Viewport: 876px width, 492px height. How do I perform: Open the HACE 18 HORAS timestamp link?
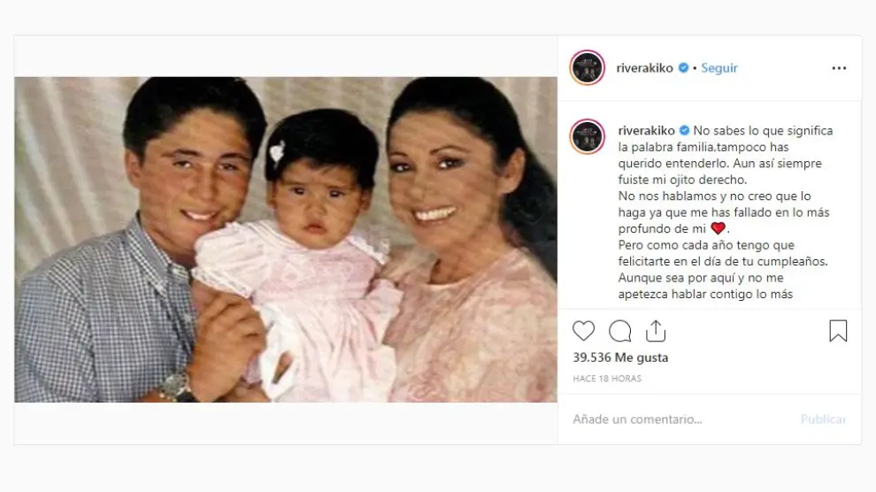click(607, 379)
